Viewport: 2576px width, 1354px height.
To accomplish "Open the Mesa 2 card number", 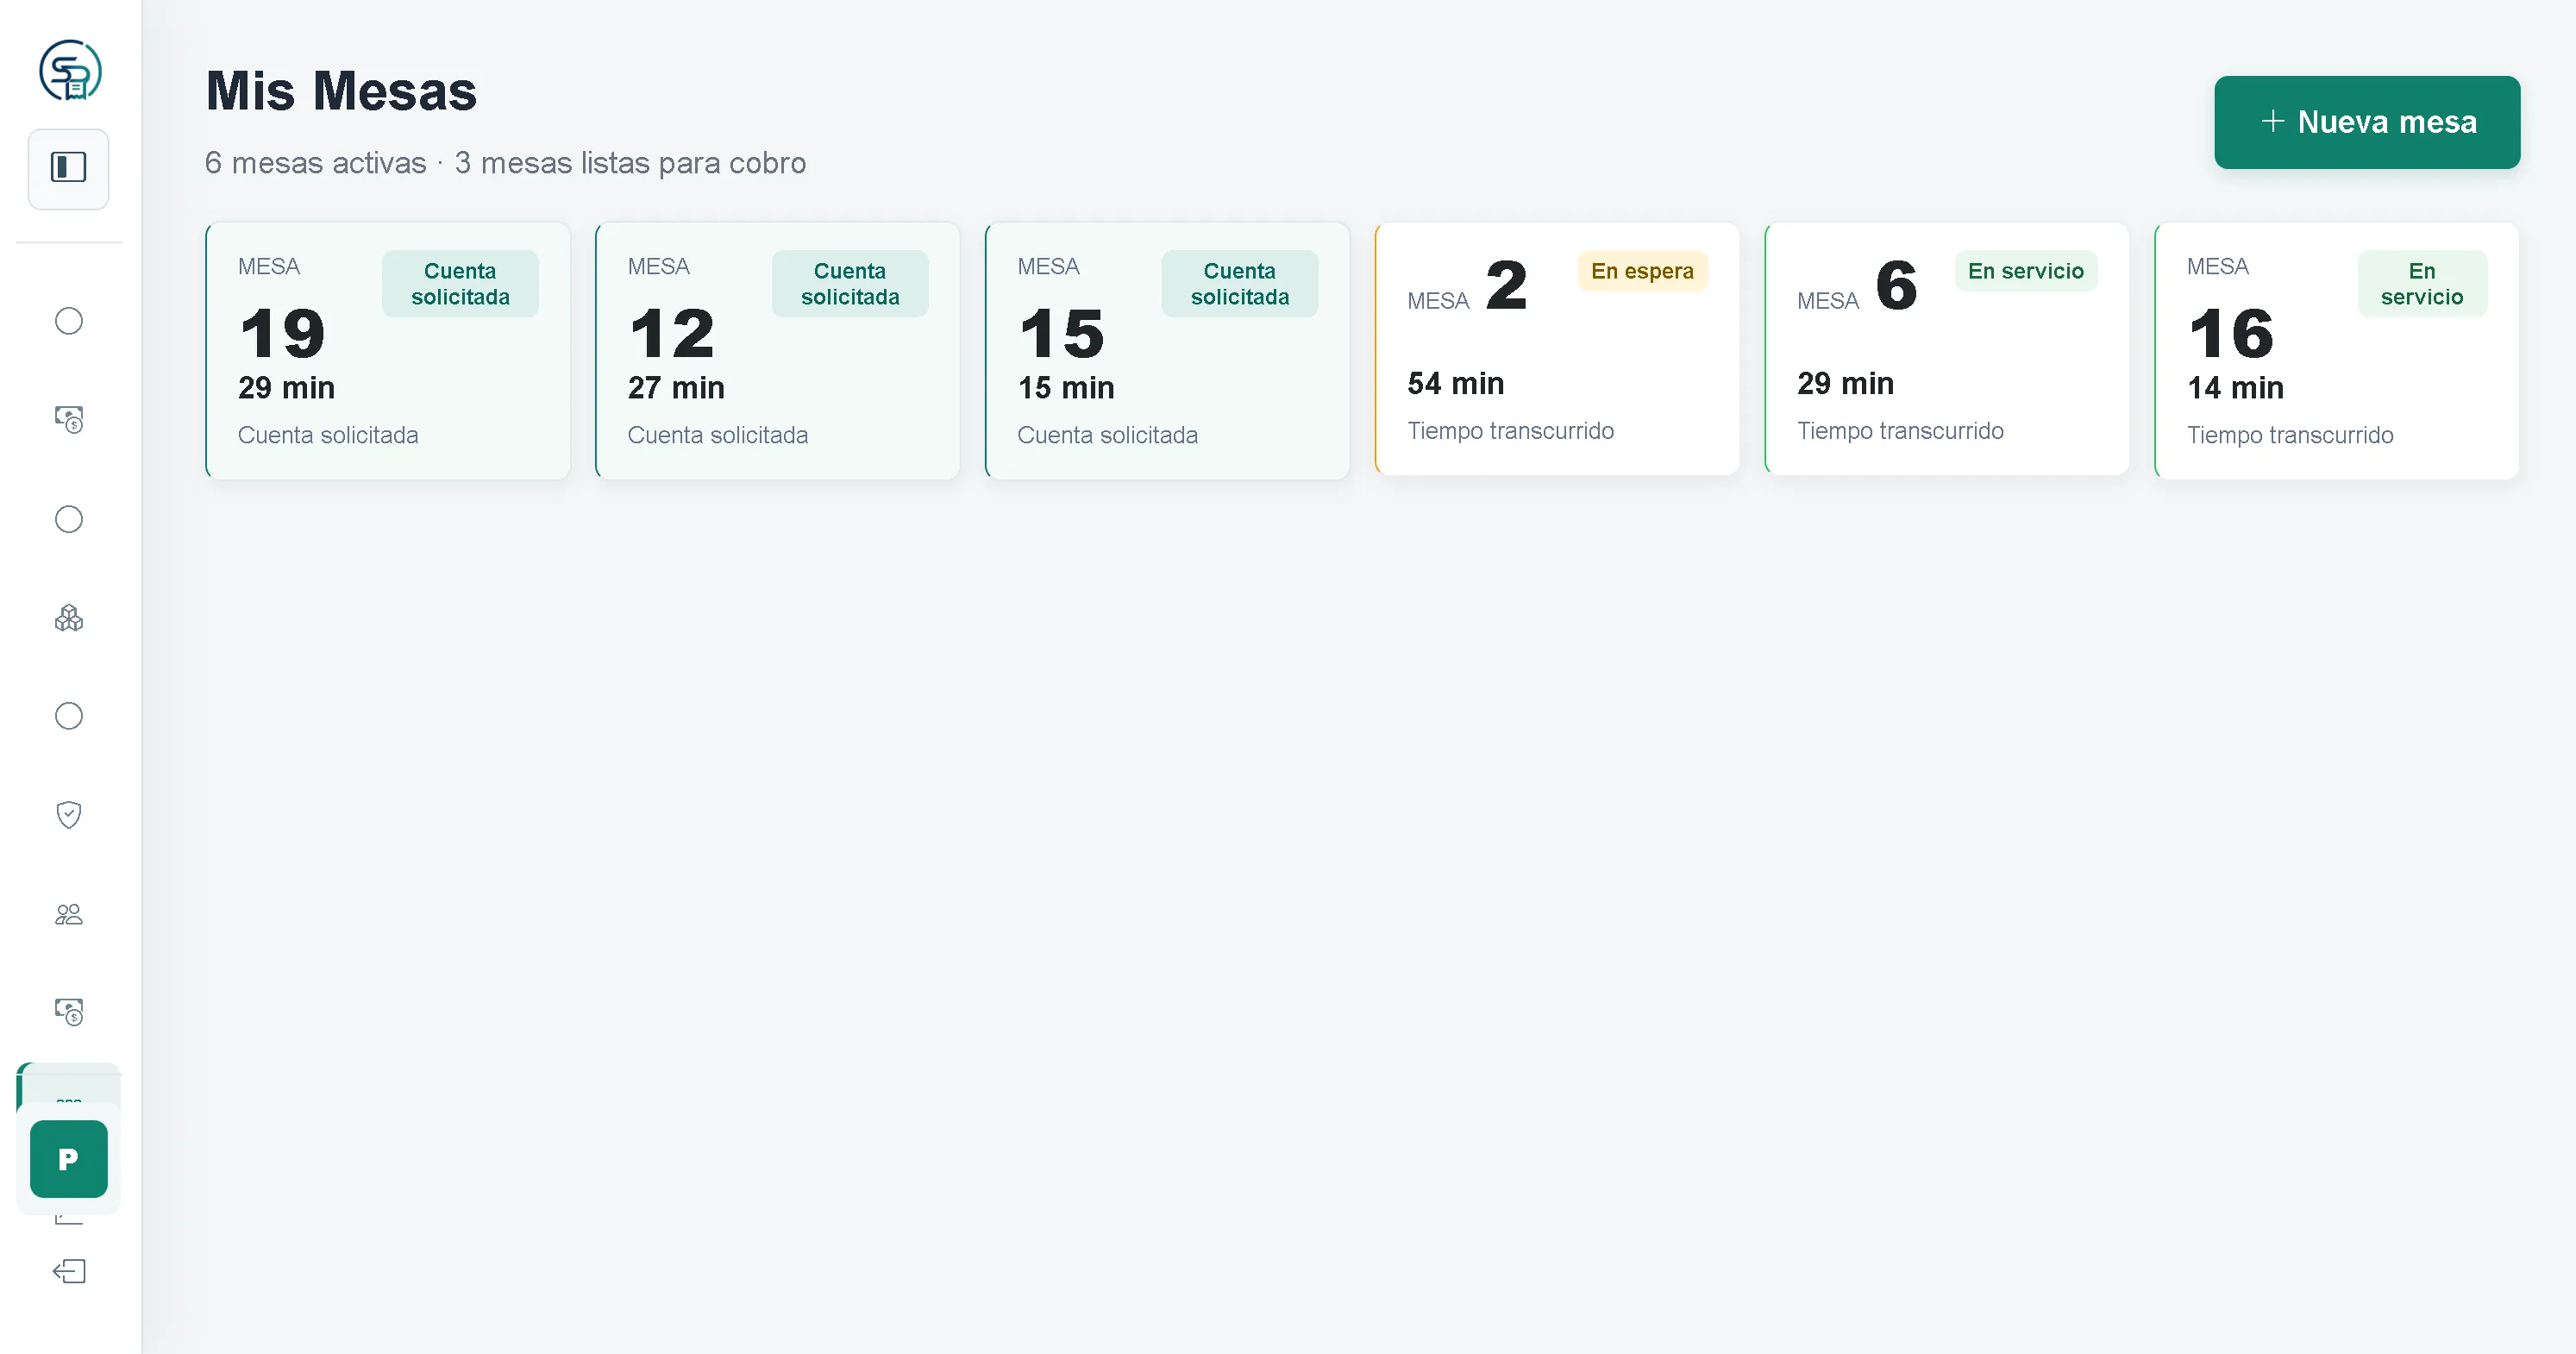I will click(1506, 285).
